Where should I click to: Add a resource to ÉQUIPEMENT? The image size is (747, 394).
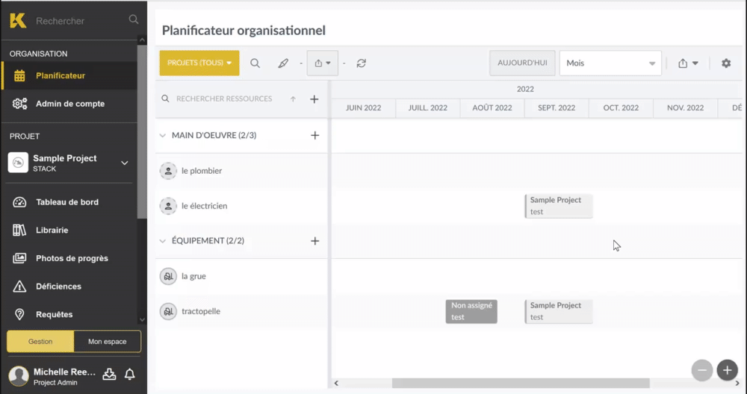(315, 241)
